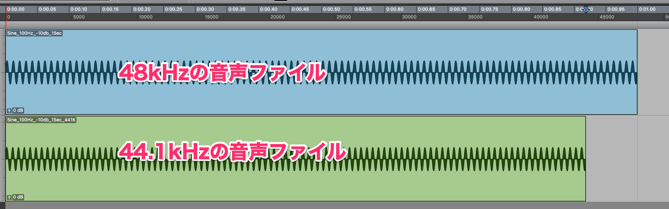
Task: Click sample 10000 on the samples ruler
Action: tap(145, 17)
